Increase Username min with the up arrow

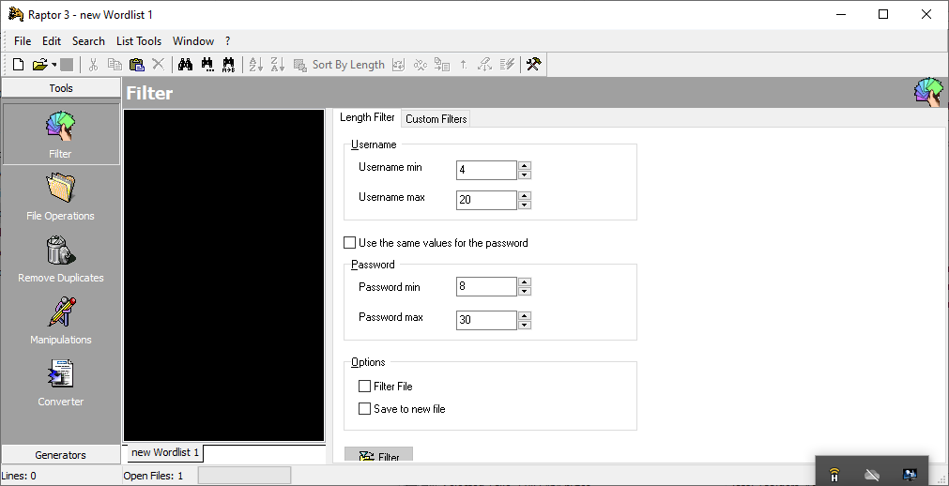coord(525,166)
